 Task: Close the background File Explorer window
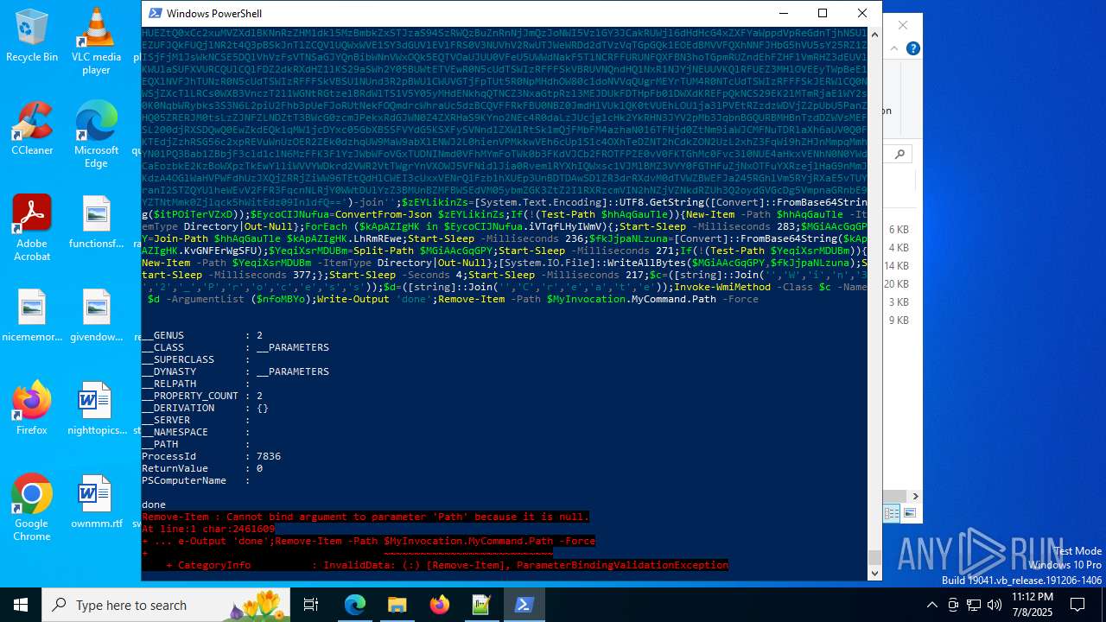click(903, 26)
